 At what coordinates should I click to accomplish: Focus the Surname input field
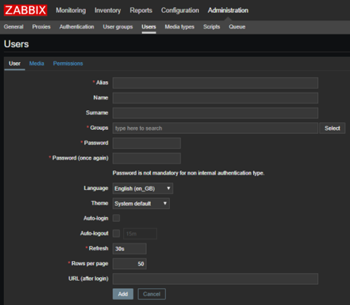click(215, 113)
